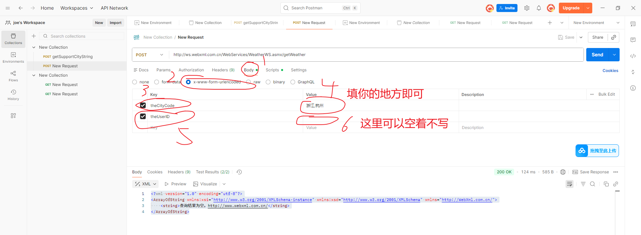Switch to the request Settings tab
The height and width of the screenshot is (235, 641).
point(299,70)
